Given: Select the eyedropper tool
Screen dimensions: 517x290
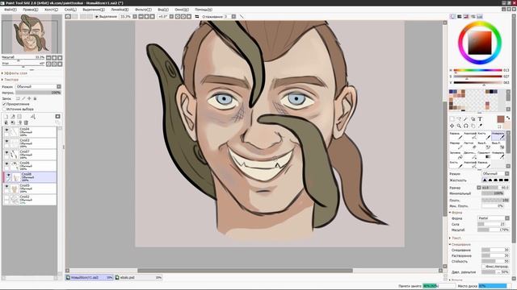Looking at the screenshot, I should click(480, 126).
